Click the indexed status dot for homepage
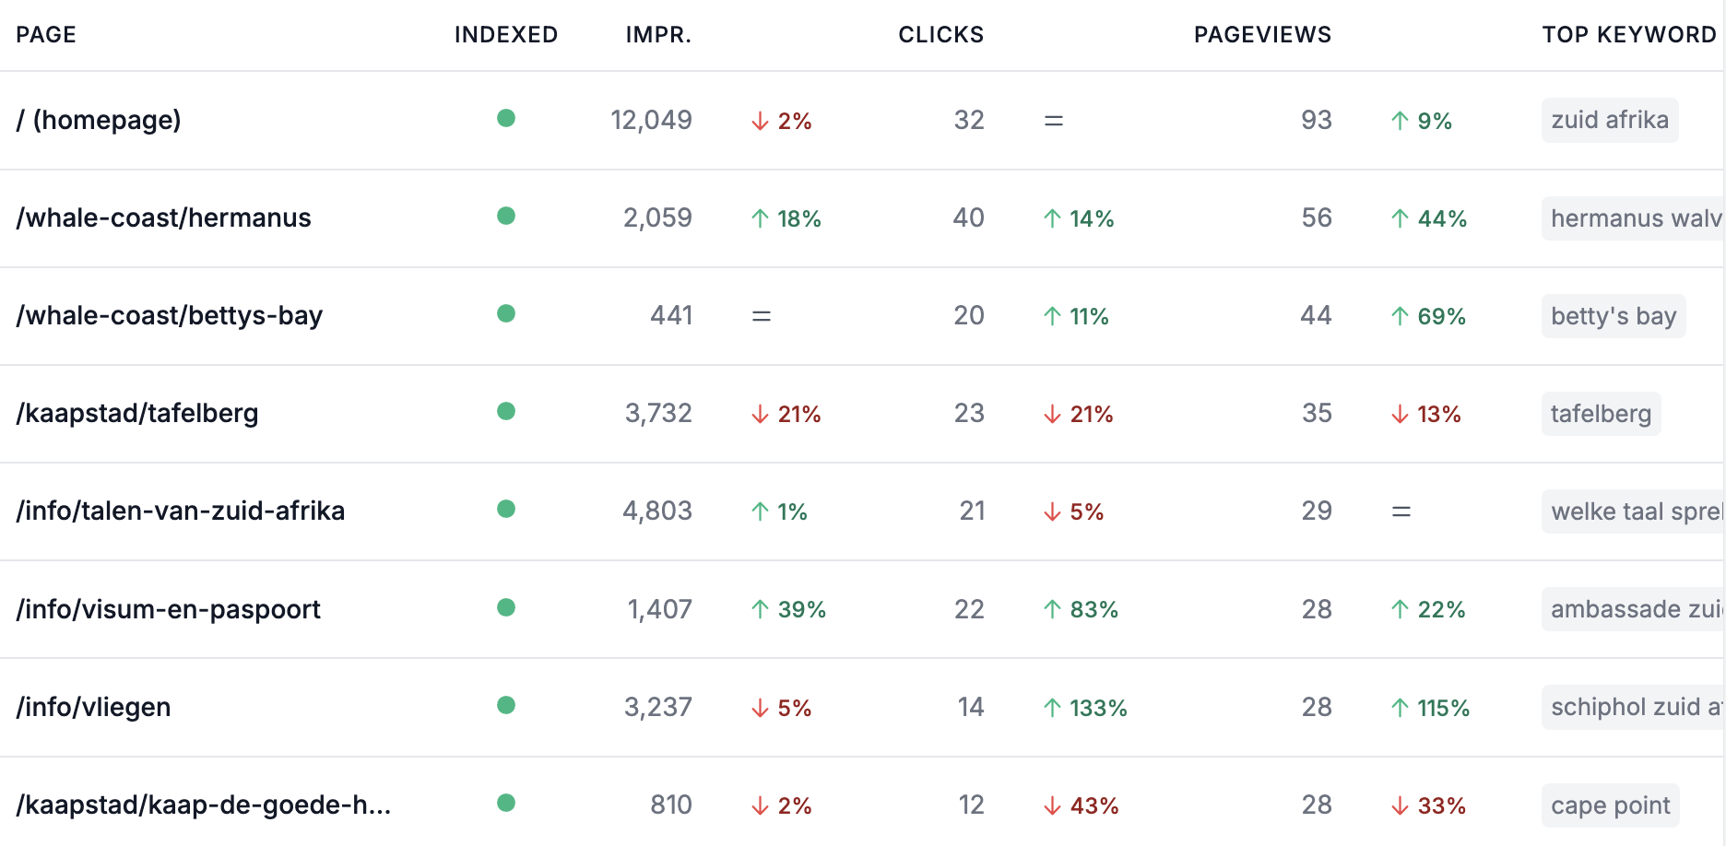 505,119
